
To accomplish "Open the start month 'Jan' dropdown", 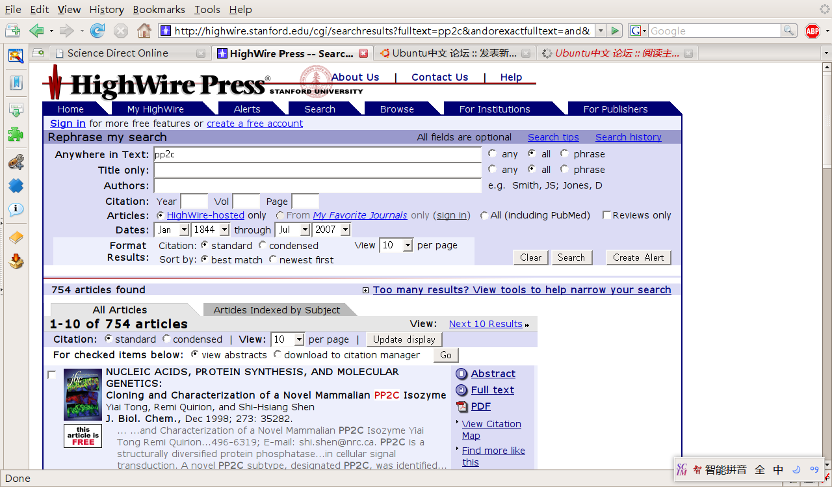I will tap(172, 230).
